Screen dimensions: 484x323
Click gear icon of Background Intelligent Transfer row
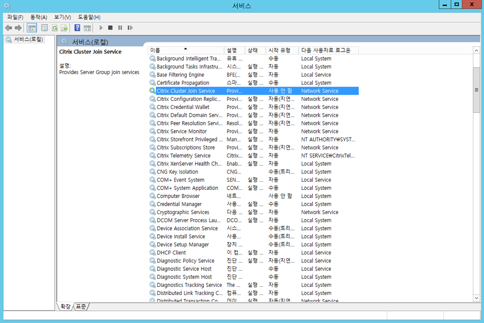tap(152, 58)
